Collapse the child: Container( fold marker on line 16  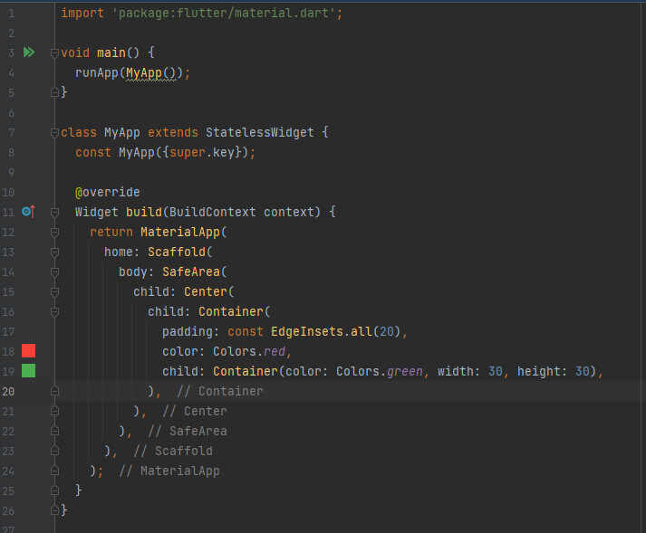(54, 312)
